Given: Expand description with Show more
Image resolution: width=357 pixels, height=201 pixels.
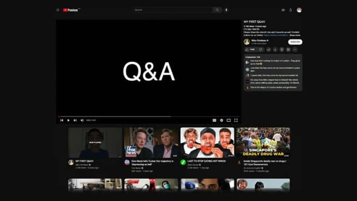Looking at the screenshot, I should (295, 35).
